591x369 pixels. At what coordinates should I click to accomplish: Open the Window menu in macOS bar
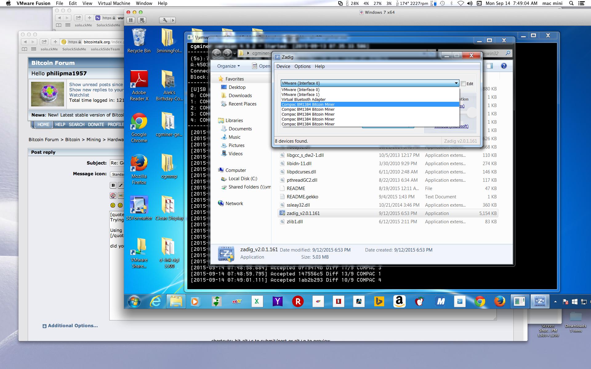(x=144, y=3)
